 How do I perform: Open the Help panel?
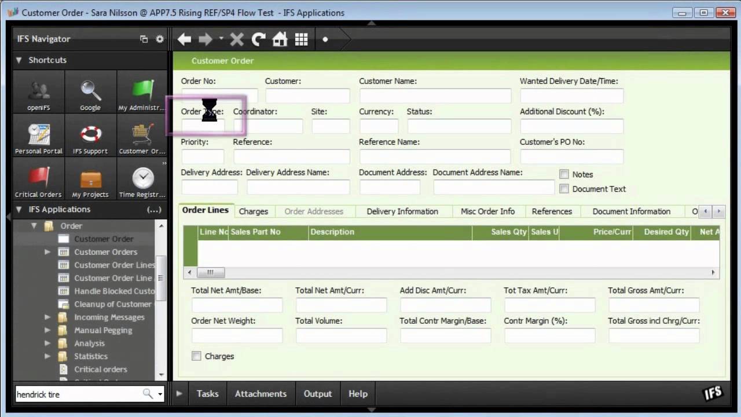coord(358,393)
